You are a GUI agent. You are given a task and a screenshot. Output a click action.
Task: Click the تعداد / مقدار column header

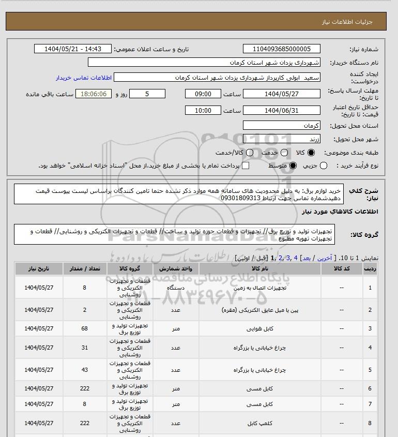point(85,268)
